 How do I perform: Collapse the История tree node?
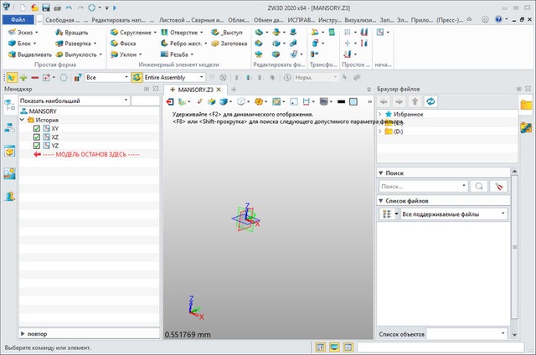point(23,121)
